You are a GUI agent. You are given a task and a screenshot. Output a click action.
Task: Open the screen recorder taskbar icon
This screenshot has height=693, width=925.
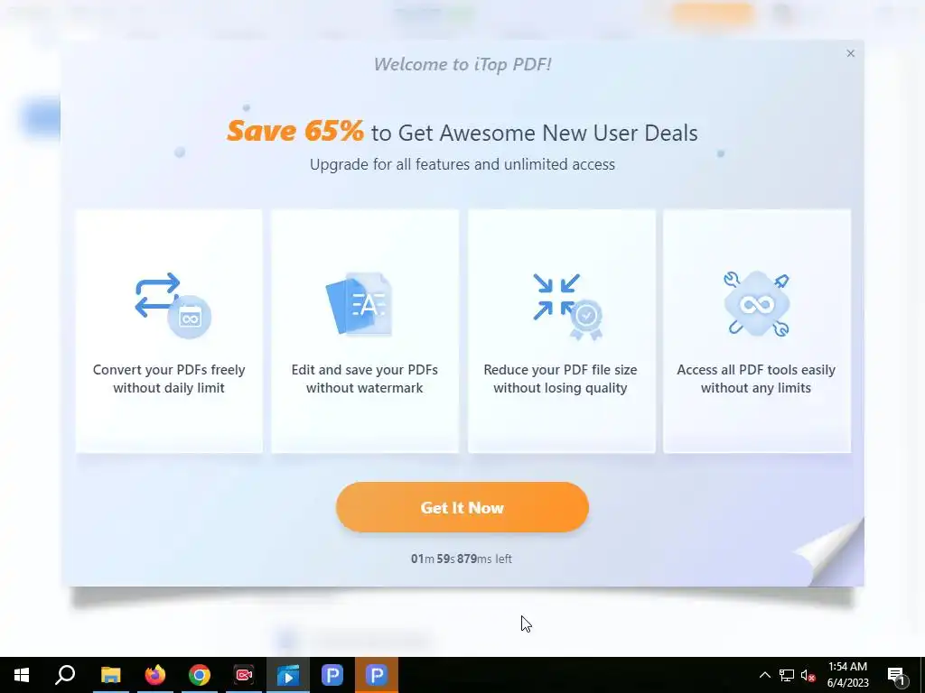pyautogui.click(x=244, y=675)
